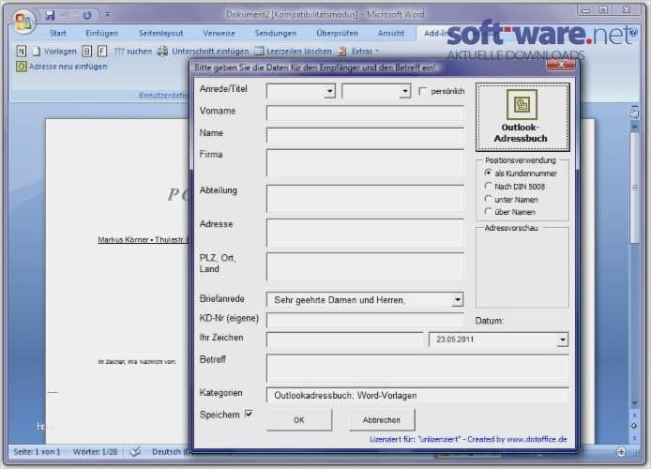651x469 pixels.
Task: Click the F icon in the add-in toolbar
Action: 102,51
